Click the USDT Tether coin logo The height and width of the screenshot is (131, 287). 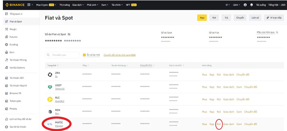pos(50,87)
